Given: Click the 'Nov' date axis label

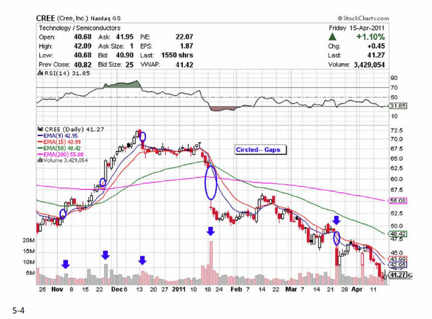Looking at the screenshot, I should [x=57, y=289].
